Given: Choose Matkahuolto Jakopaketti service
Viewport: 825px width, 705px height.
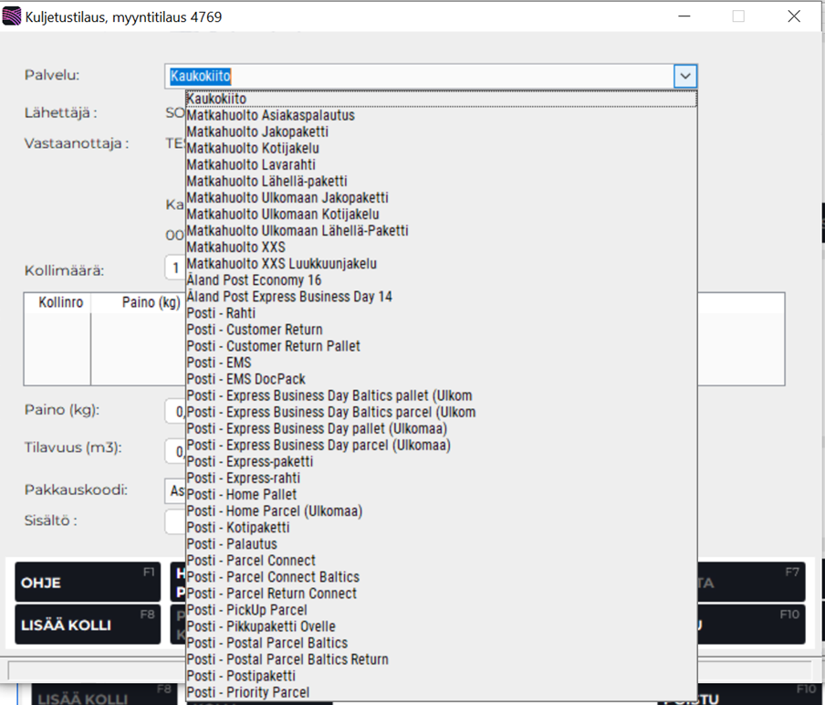Looking at the screenshot, I should point(257,132).
